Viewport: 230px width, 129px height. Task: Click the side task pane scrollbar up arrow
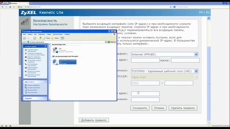(x=50, y=44)
